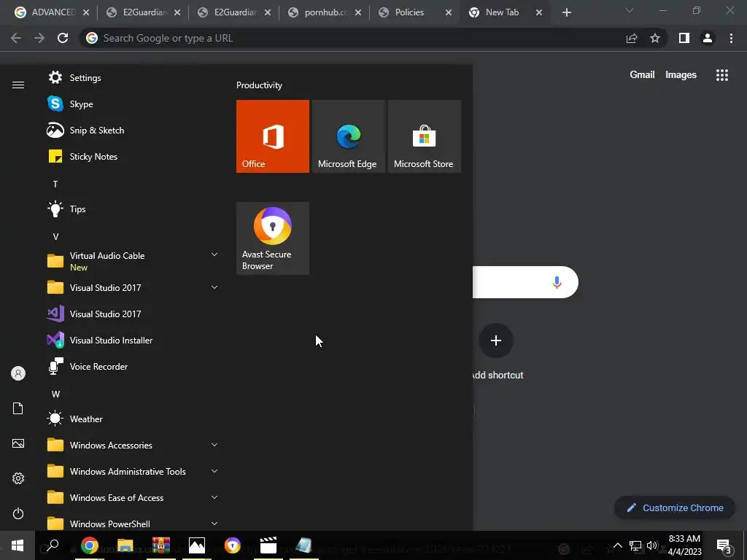Open the Microsoft Store tile

[425, 136]
